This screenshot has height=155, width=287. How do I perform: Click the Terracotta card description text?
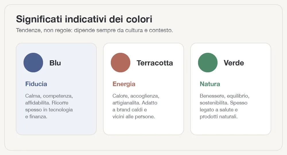click(x=136, y=106)
